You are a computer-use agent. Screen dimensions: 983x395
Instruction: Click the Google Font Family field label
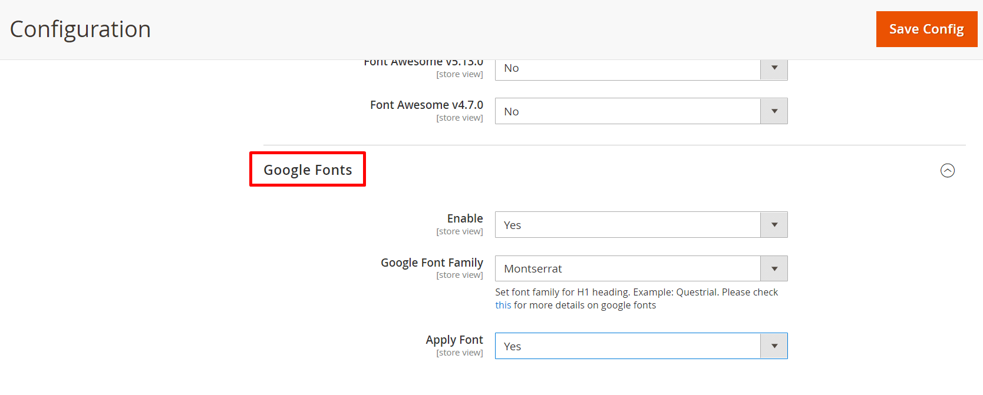point(431,263)
